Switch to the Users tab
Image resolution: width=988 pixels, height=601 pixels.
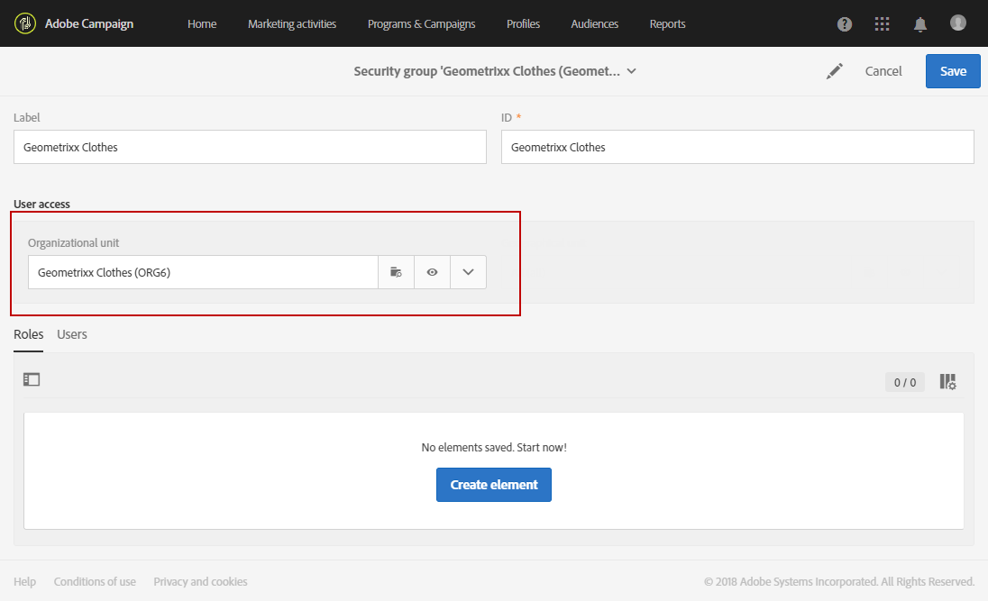pos(72,334)
